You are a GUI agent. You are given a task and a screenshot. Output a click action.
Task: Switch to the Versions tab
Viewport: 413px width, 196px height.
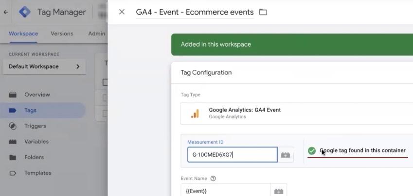pos(62,33)
